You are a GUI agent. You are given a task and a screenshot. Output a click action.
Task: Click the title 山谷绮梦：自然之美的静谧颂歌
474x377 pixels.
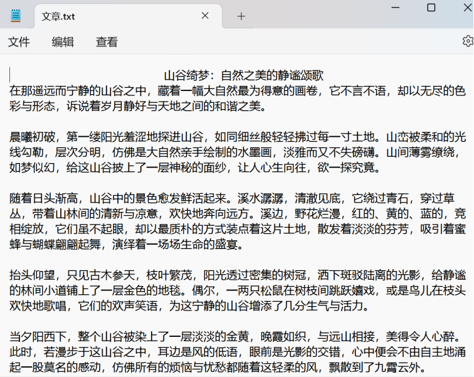pyautogui.click(x=244, y=75)
